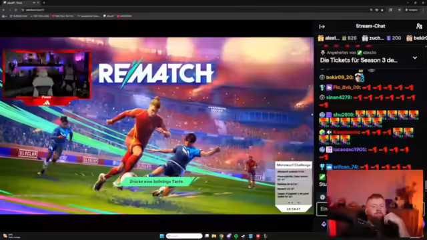Click the pin icon beside 'Angeheftet von'
This screenshot has width=427, height=240.
[x=323, y=53]
